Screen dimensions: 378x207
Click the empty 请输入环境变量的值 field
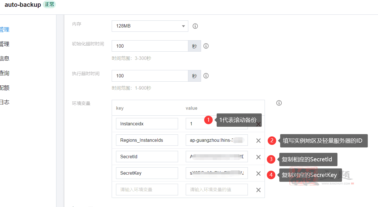click(217, 189)
